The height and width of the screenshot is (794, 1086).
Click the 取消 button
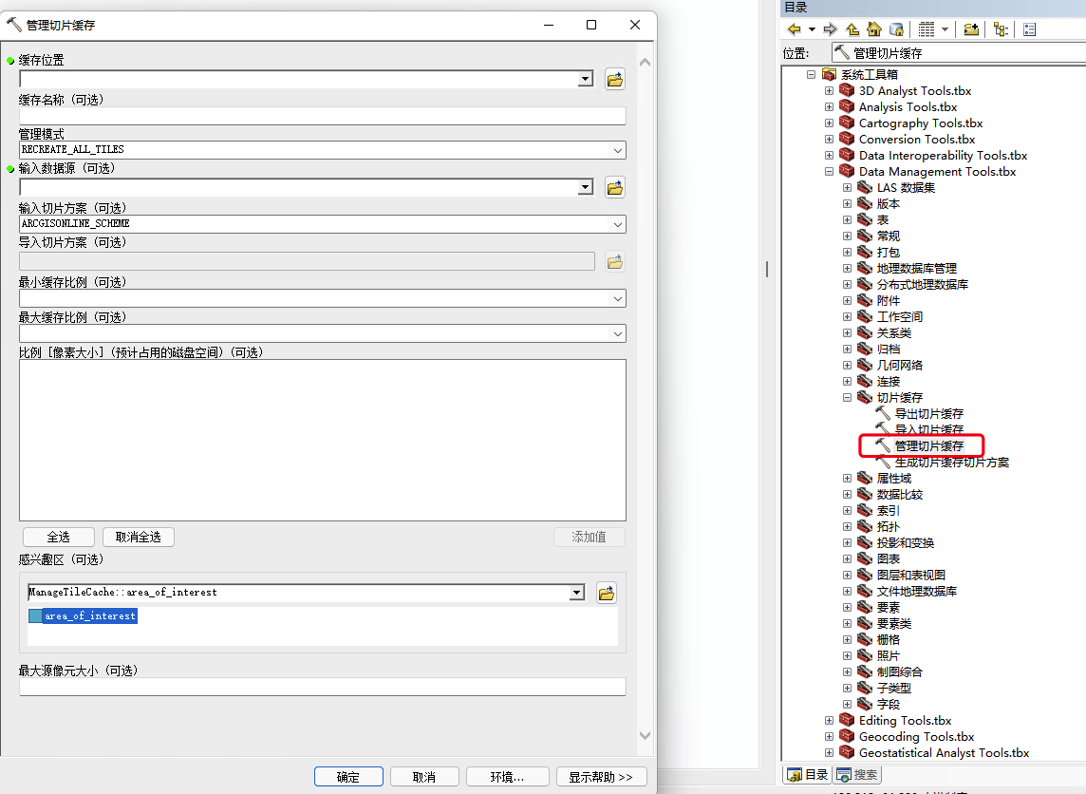click(424, 777)
